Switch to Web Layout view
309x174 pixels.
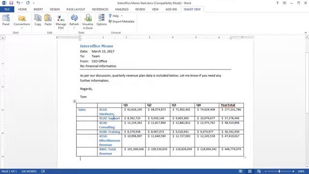point(259,171)
